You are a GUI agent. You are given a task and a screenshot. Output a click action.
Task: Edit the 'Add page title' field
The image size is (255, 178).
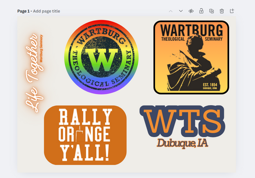coord(46,11)
